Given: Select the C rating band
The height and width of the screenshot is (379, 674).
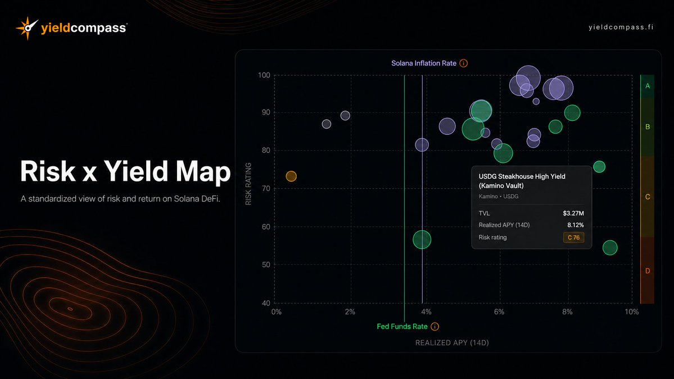Looking at the screenshot, I should click(x=648, y=197).
